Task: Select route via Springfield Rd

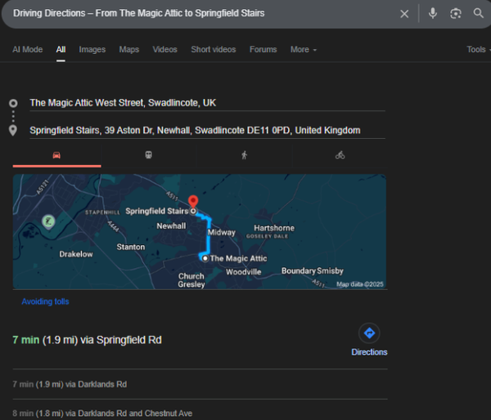Action: (x=87, y=340)
